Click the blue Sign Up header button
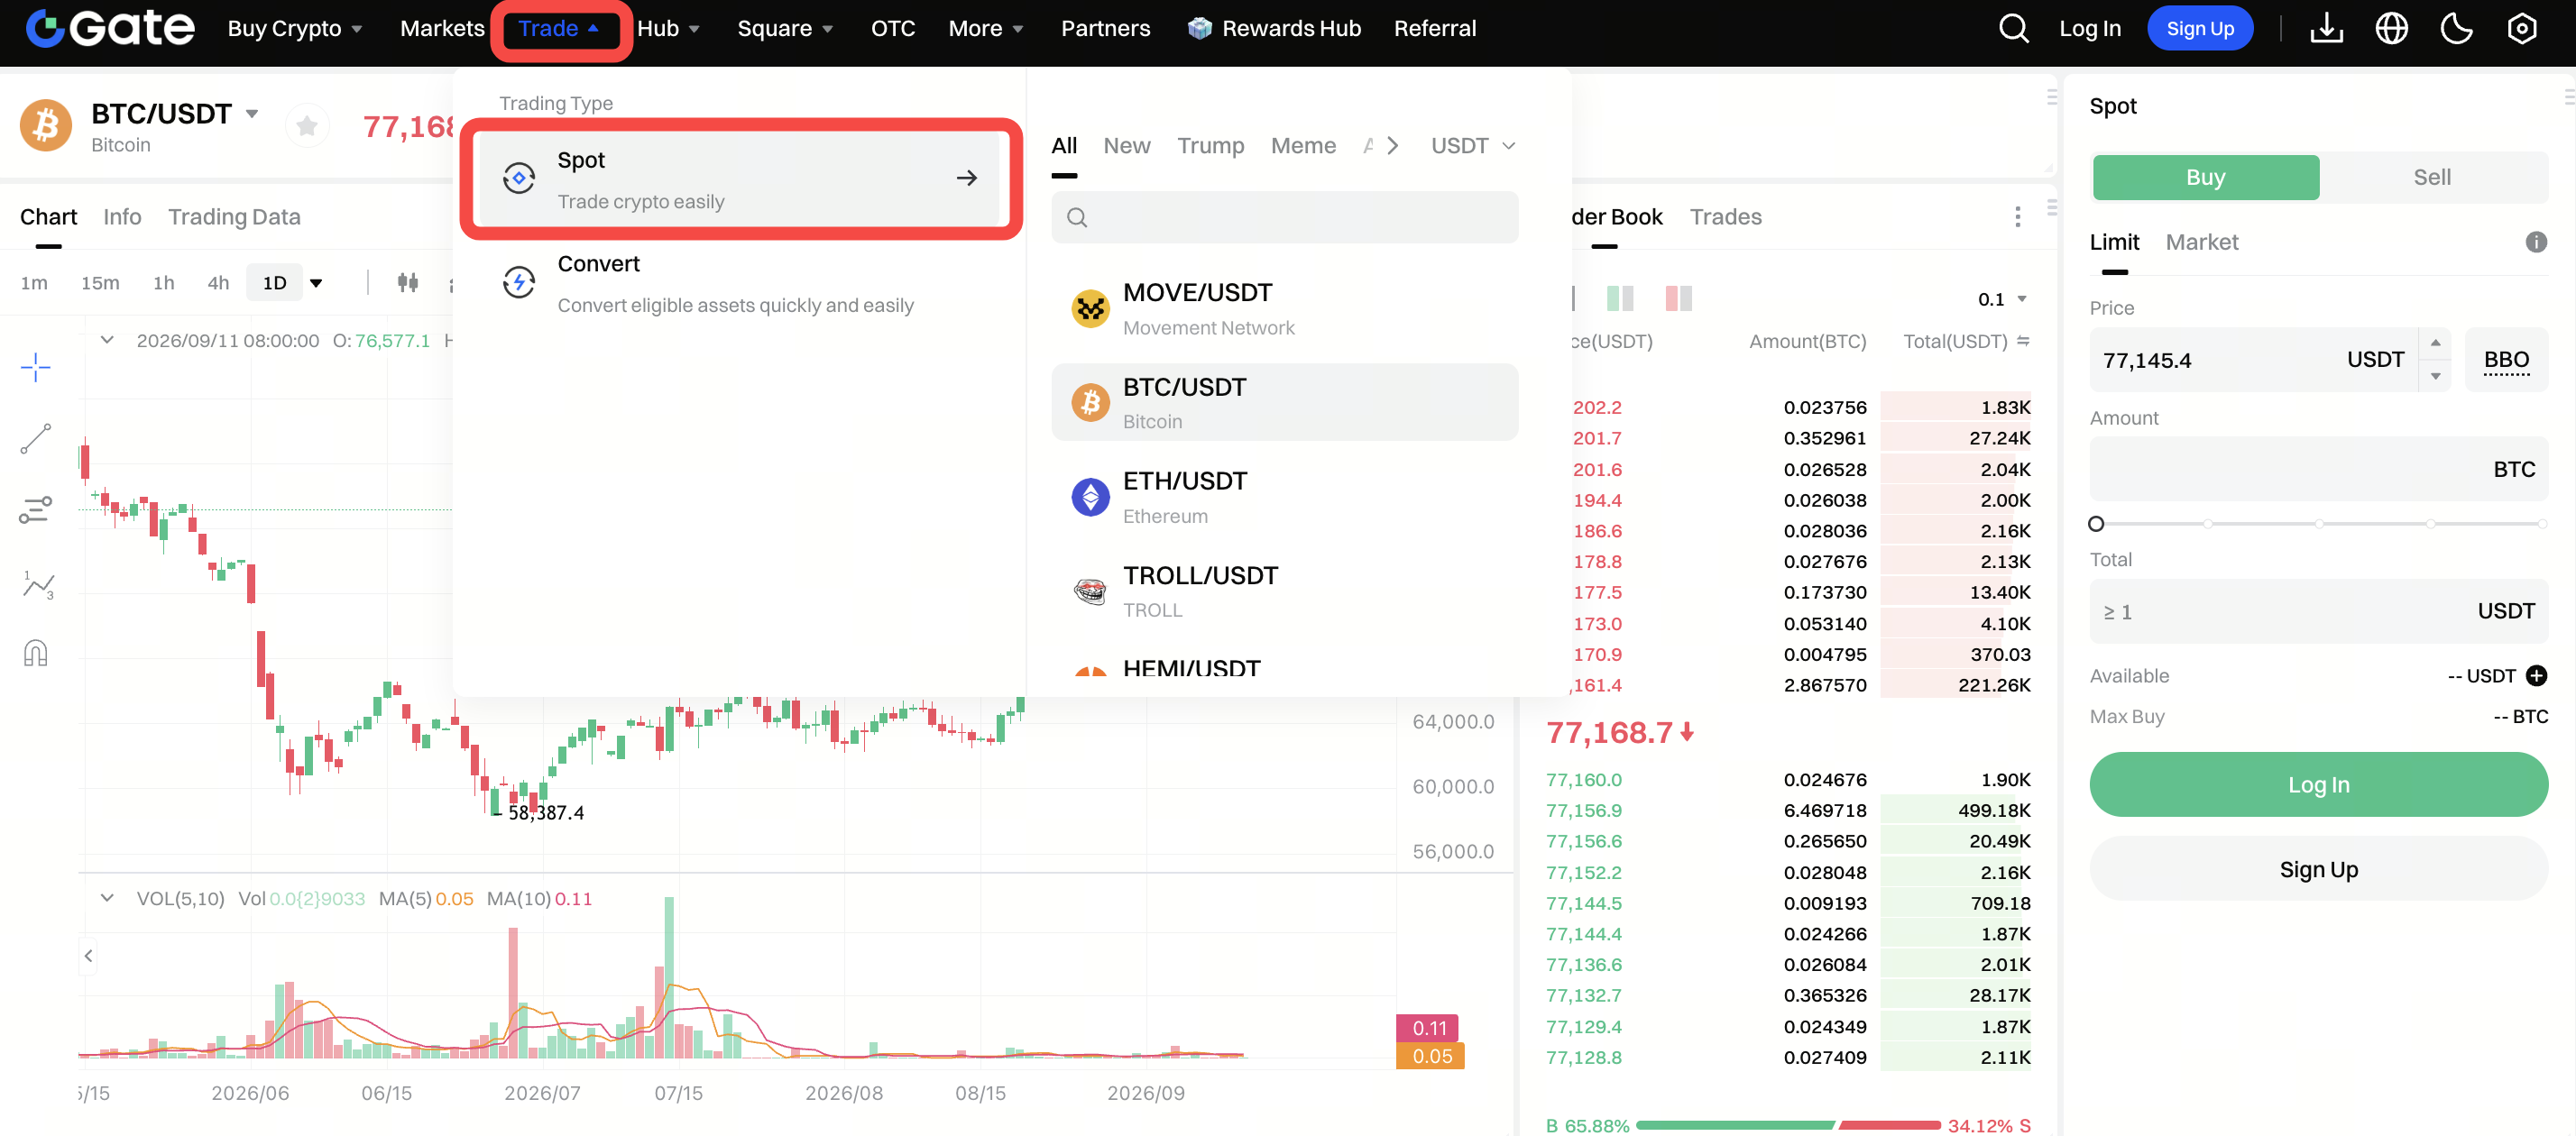Screen dimensions: 2576x1136 click(2200, 28)
